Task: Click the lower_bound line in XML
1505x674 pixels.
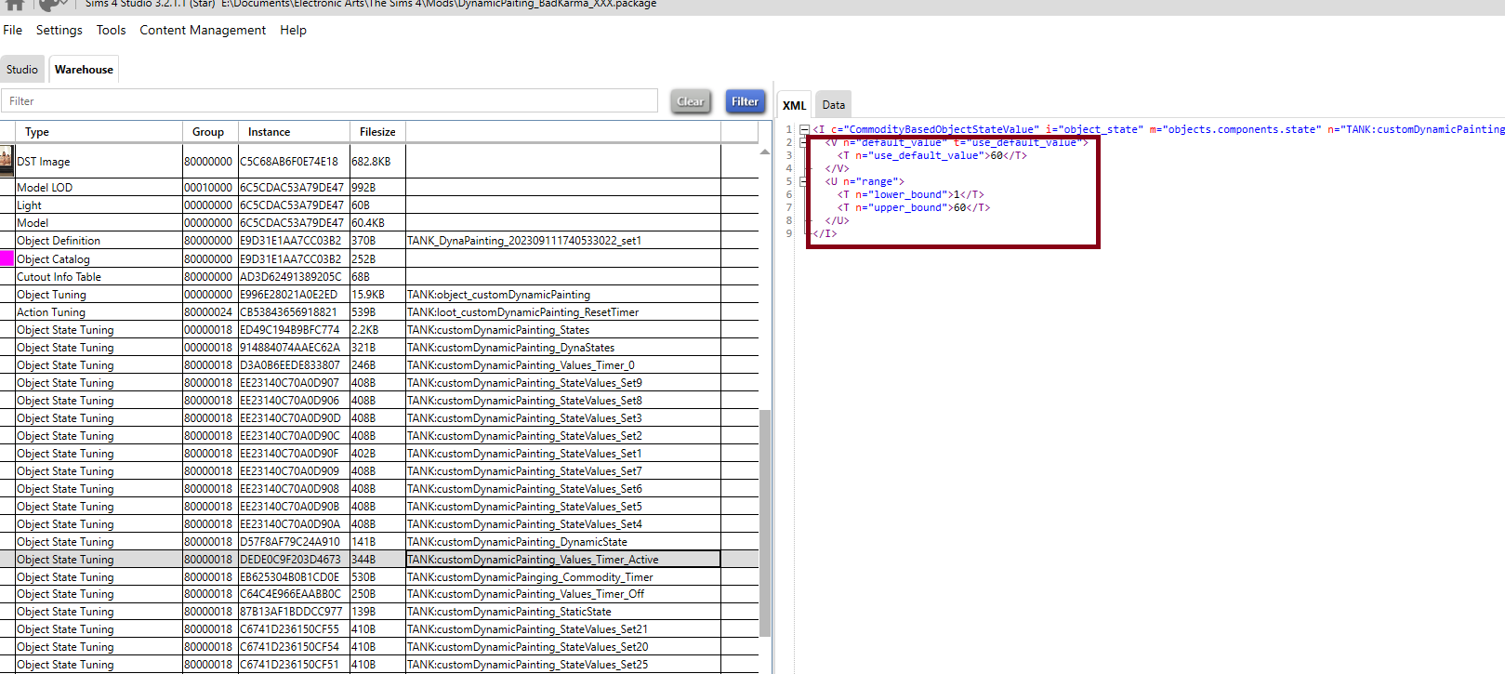Action: point(910,194)
